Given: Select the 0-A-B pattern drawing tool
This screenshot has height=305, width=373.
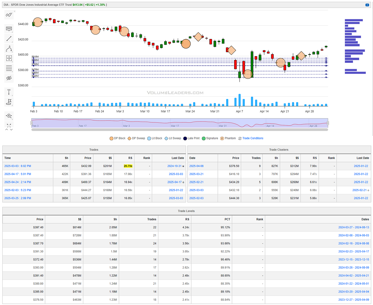Looking at the screenshot, I should click(9, 48).
